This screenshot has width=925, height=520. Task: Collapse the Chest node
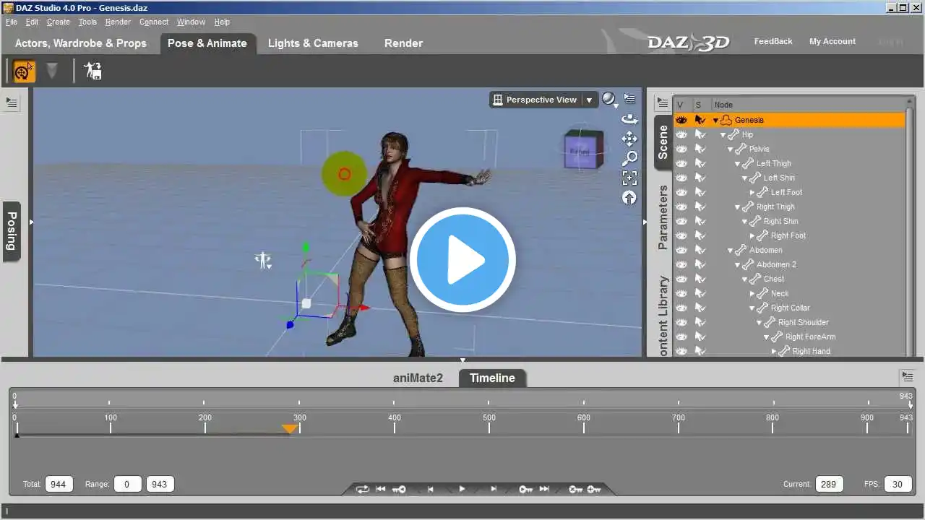click(x=744, y=279)
